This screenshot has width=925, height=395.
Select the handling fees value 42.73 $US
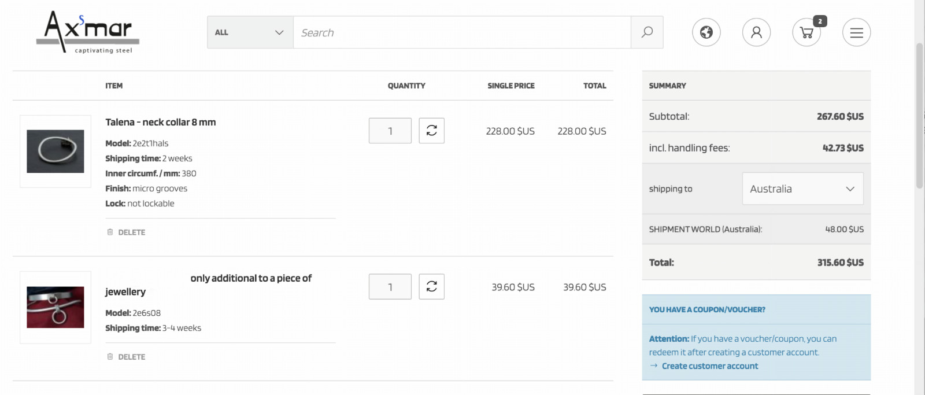coord(843,148)
